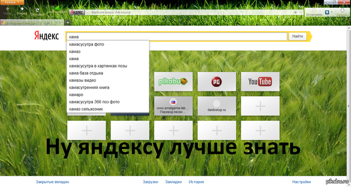The image size is (351, 187).
Task: Select suggestion 'камазы видео'
Action: point(108,80)
